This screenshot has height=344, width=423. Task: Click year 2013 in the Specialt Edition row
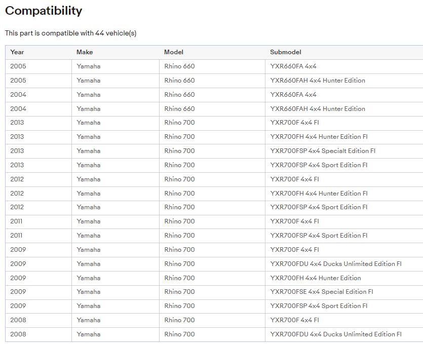(17, 151)
